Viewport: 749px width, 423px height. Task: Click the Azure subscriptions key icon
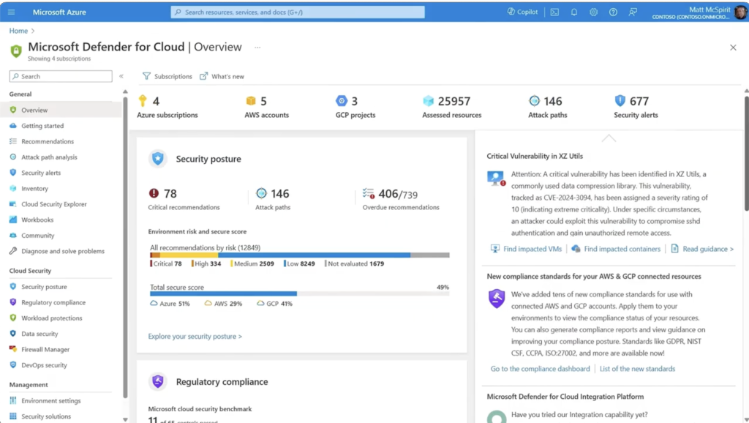(143, 100)
